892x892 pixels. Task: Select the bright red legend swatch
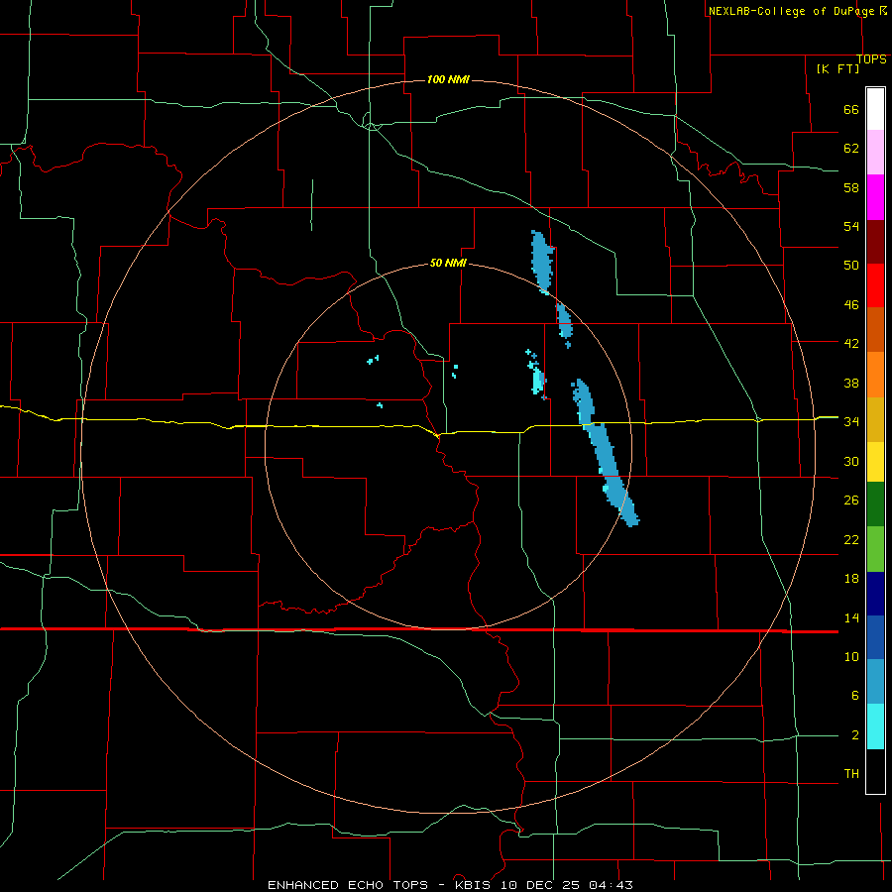coord(875,285)
